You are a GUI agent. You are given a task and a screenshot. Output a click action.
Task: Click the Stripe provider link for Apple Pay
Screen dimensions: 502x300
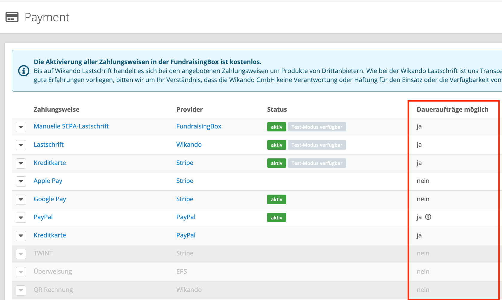[x=185, y=181]
